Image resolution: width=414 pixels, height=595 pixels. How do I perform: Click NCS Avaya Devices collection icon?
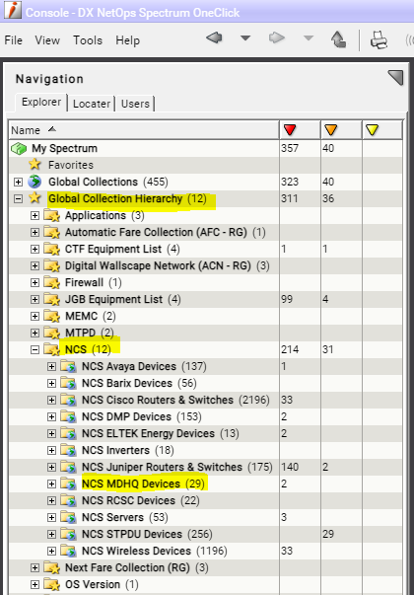(69, 366)
